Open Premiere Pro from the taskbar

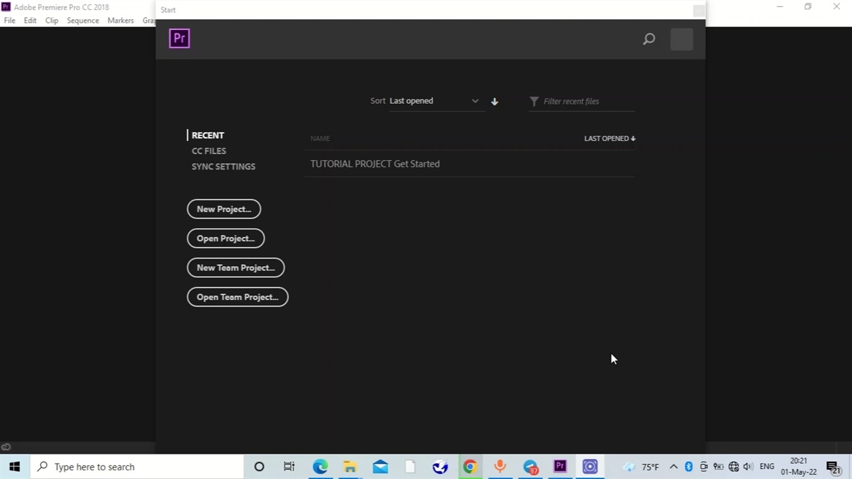(560, 466)
